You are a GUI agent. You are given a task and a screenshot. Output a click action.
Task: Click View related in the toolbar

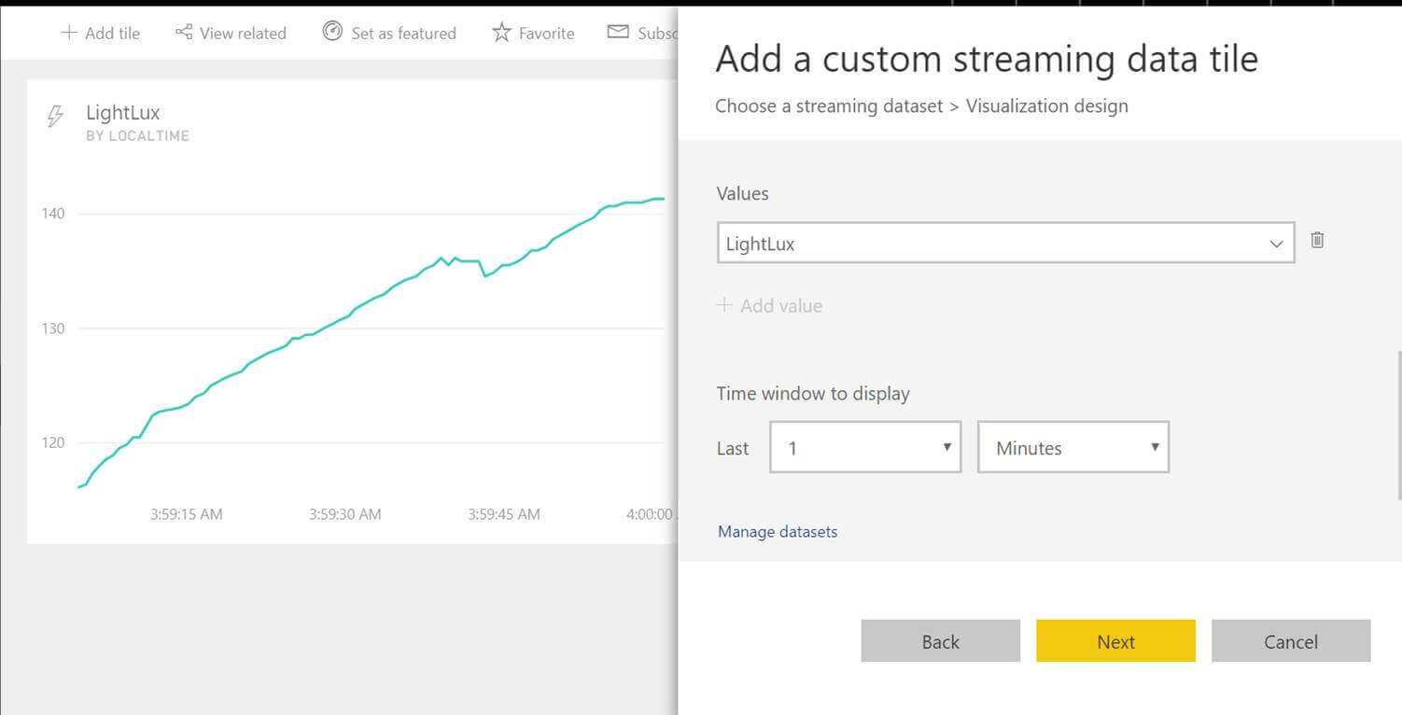tap(242, 33)
